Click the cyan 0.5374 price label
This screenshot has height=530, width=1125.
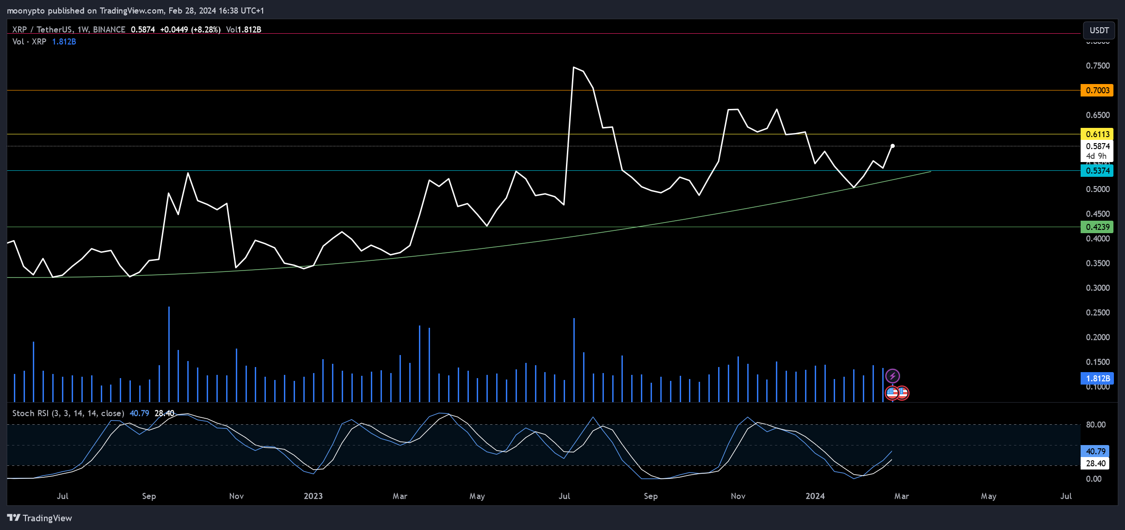click(x=1097, y=170)
